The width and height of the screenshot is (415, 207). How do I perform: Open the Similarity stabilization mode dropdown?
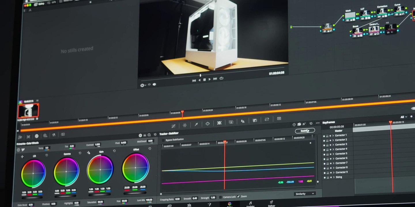click(305, 194)
